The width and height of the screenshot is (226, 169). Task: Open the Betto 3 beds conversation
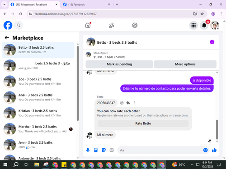pyautogui.click(x=38, y=50)
